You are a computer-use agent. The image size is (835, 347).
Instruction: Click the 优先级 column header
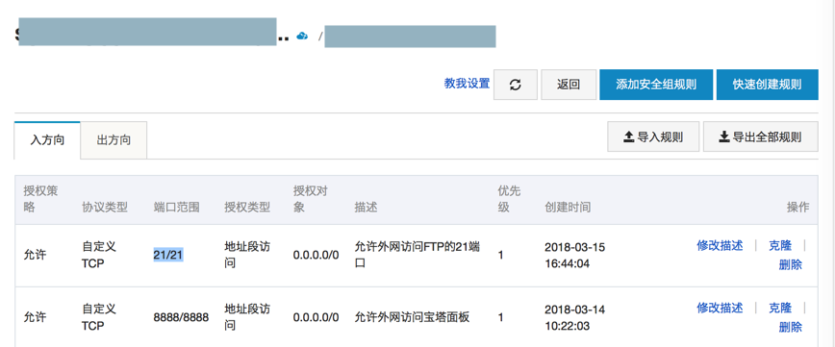[504, 199]
